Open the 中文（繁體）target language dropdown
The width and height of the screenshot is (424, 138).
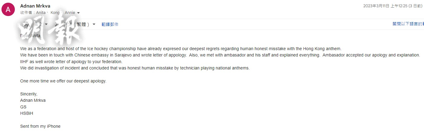pos(94,24)
